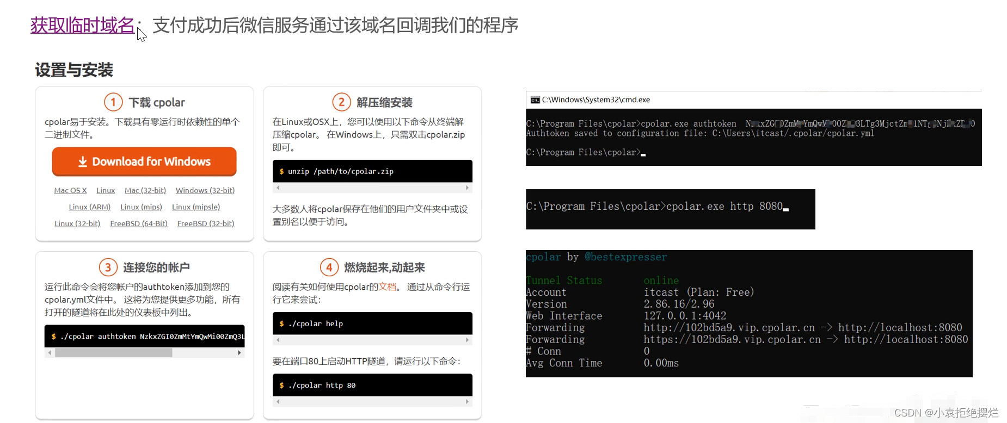The image size is (1007, 423).
Task: Click the download arrow icon on orange button
Action: tap(83, 161)
